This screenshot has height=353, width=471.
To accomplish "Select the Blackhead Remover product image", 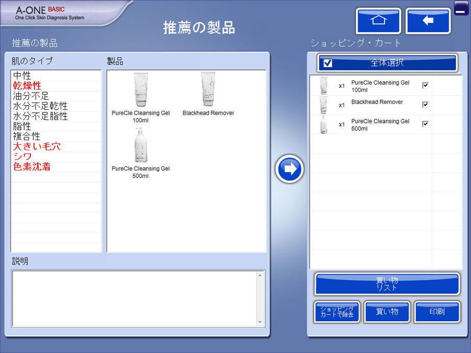I will pos(208,89).
